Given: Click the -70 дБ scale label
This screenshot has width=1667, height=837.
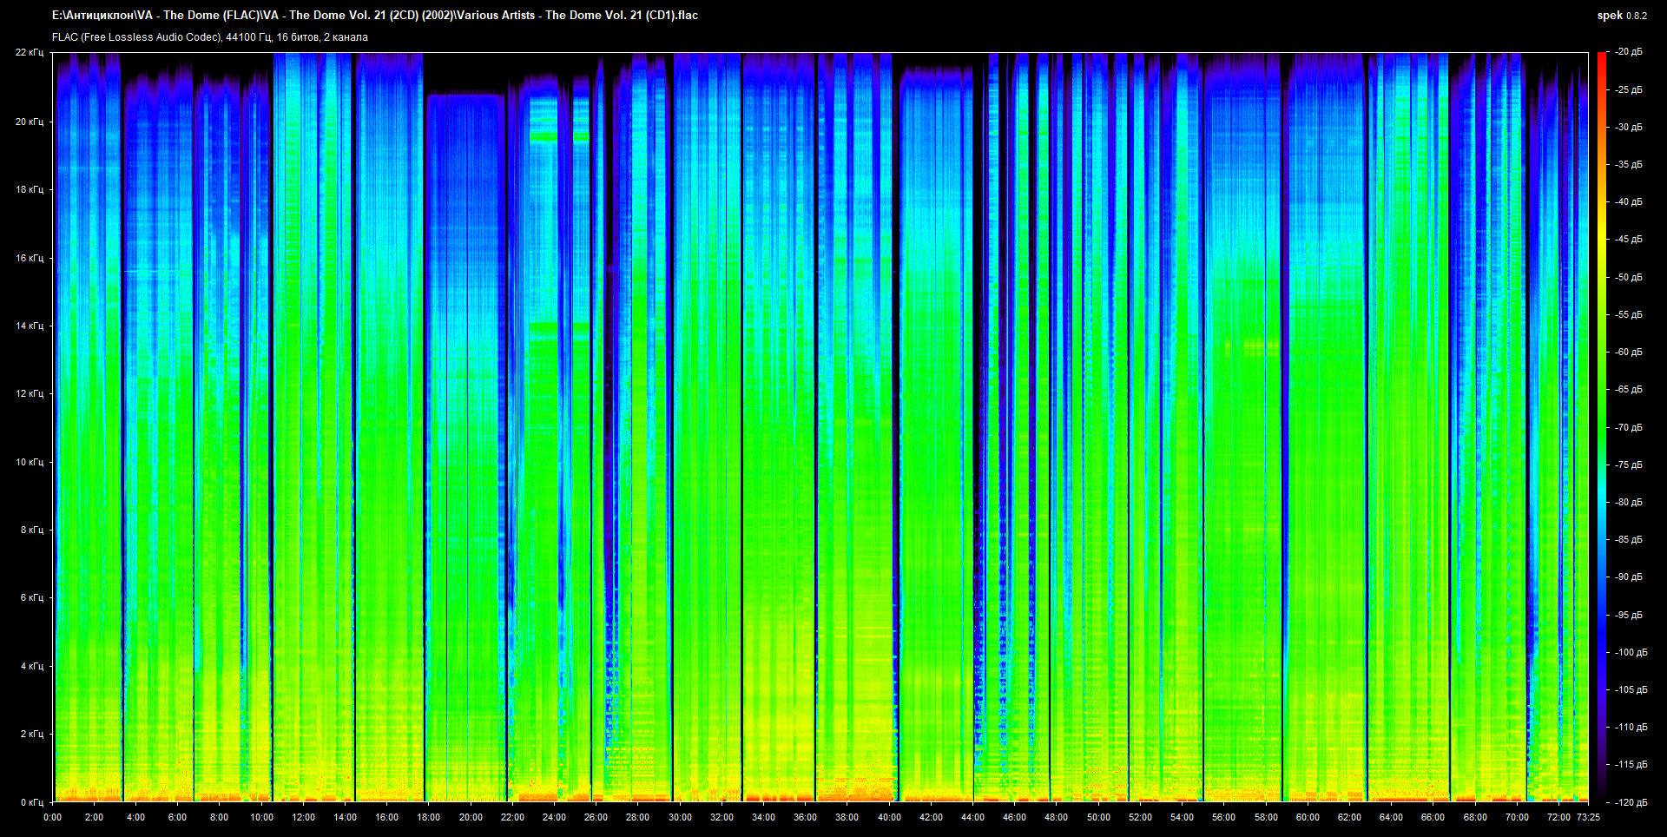Looking at the screenshot, I should click(1629, 427).
